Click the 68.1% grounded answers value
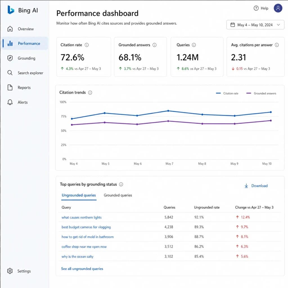The image size is (288, 288). [130, 57]
